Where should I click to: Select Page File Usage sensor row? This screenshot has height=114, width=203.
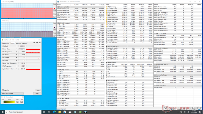tap(81, 20)
